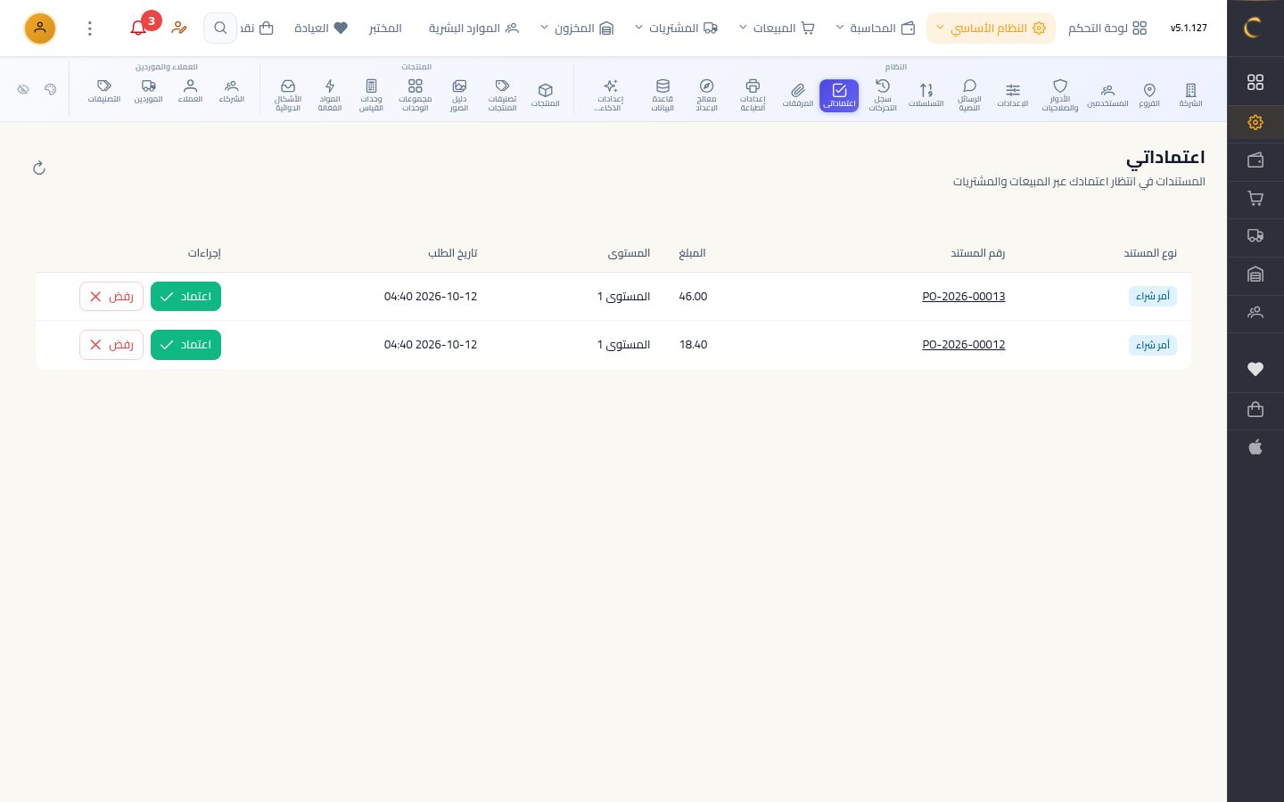1284x802 pixels.
Task: Open المنتجات (Products) box icon
Action: pyautogui.click(x=546, y=94)
